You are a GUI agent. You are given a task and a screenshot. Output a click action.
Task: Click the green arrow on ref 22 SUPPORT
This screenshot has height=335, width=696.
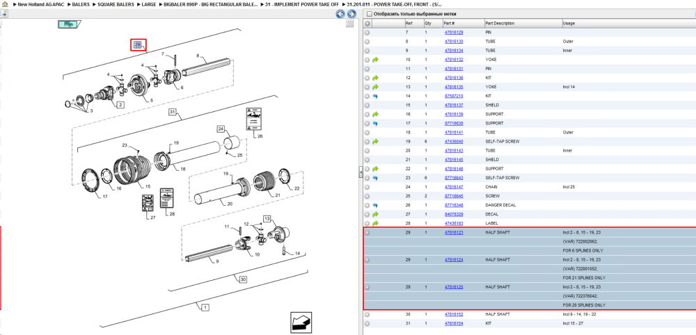375,169
